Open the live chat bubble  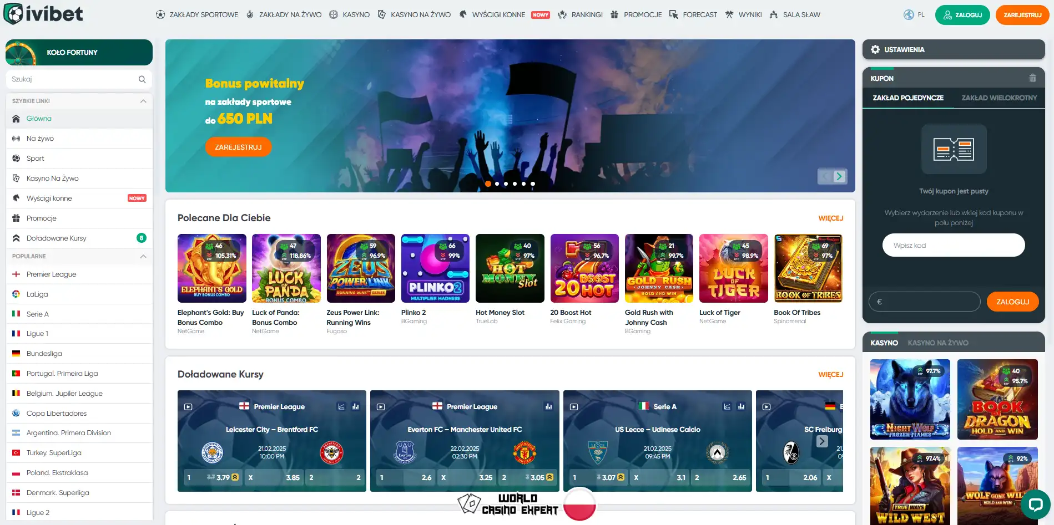pyautogui.click(x=1036, y=504)
